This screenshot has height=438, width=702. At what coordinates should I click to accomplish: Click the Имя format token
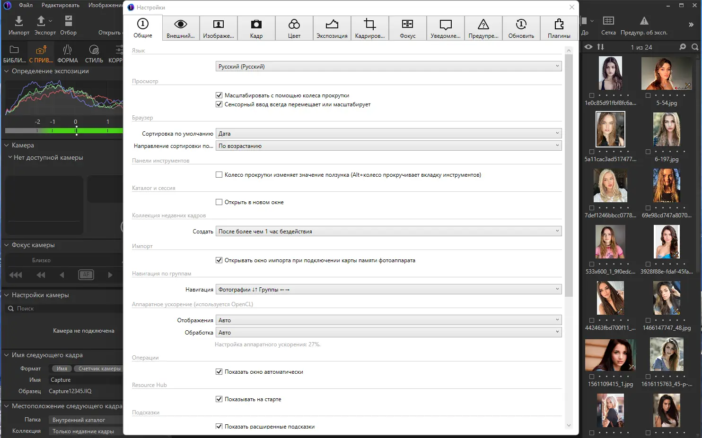61,369
